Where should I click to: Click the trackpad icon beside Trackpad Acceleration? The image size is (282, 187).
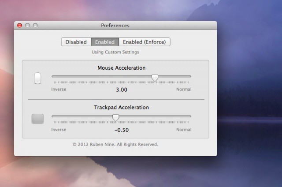tap(38, 118)
